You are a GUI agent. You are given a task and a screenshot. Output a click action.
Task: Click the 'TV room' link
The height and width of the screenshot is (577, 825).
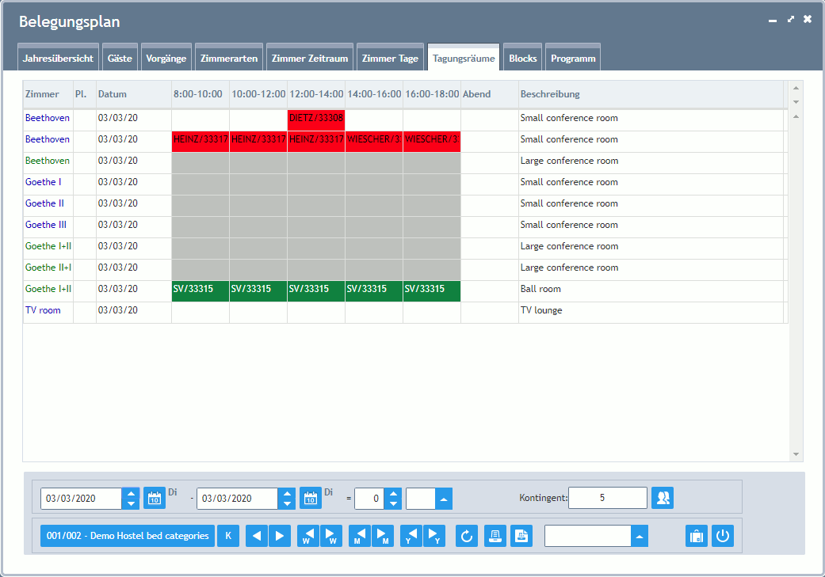point(43,310)
